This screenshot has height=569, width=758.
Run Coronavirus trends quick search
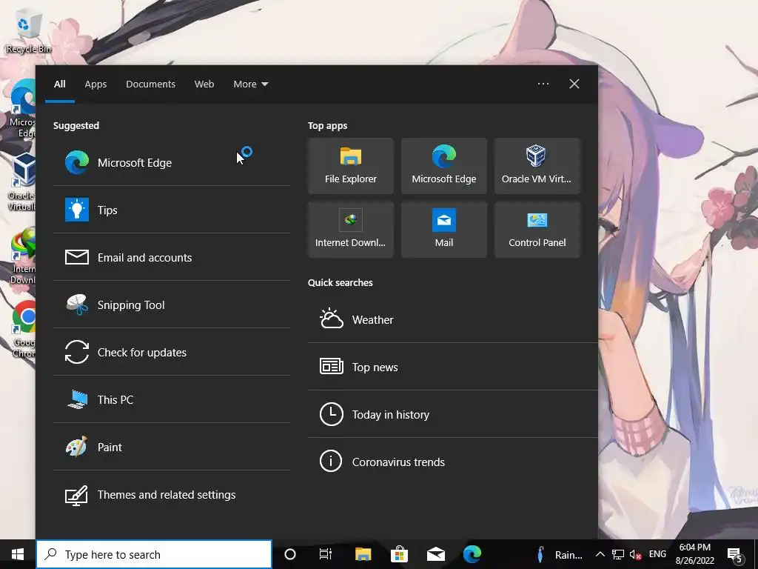tap(452, 462)
